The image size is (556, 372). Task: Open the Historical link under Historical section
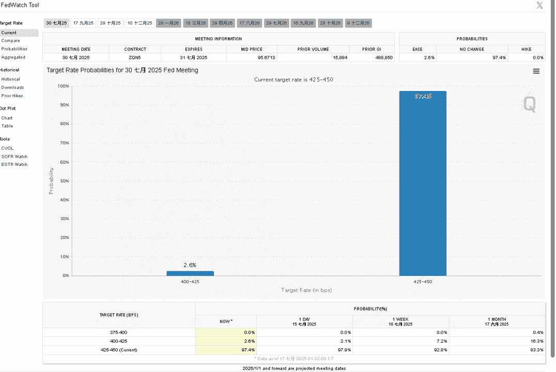pos(11,80)
